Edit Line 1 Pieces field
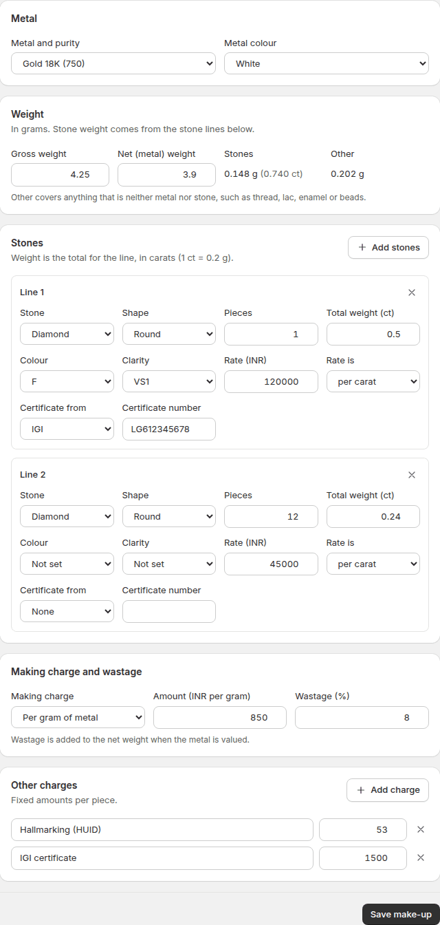The image size is (440, 925). [x=271, y=334]
